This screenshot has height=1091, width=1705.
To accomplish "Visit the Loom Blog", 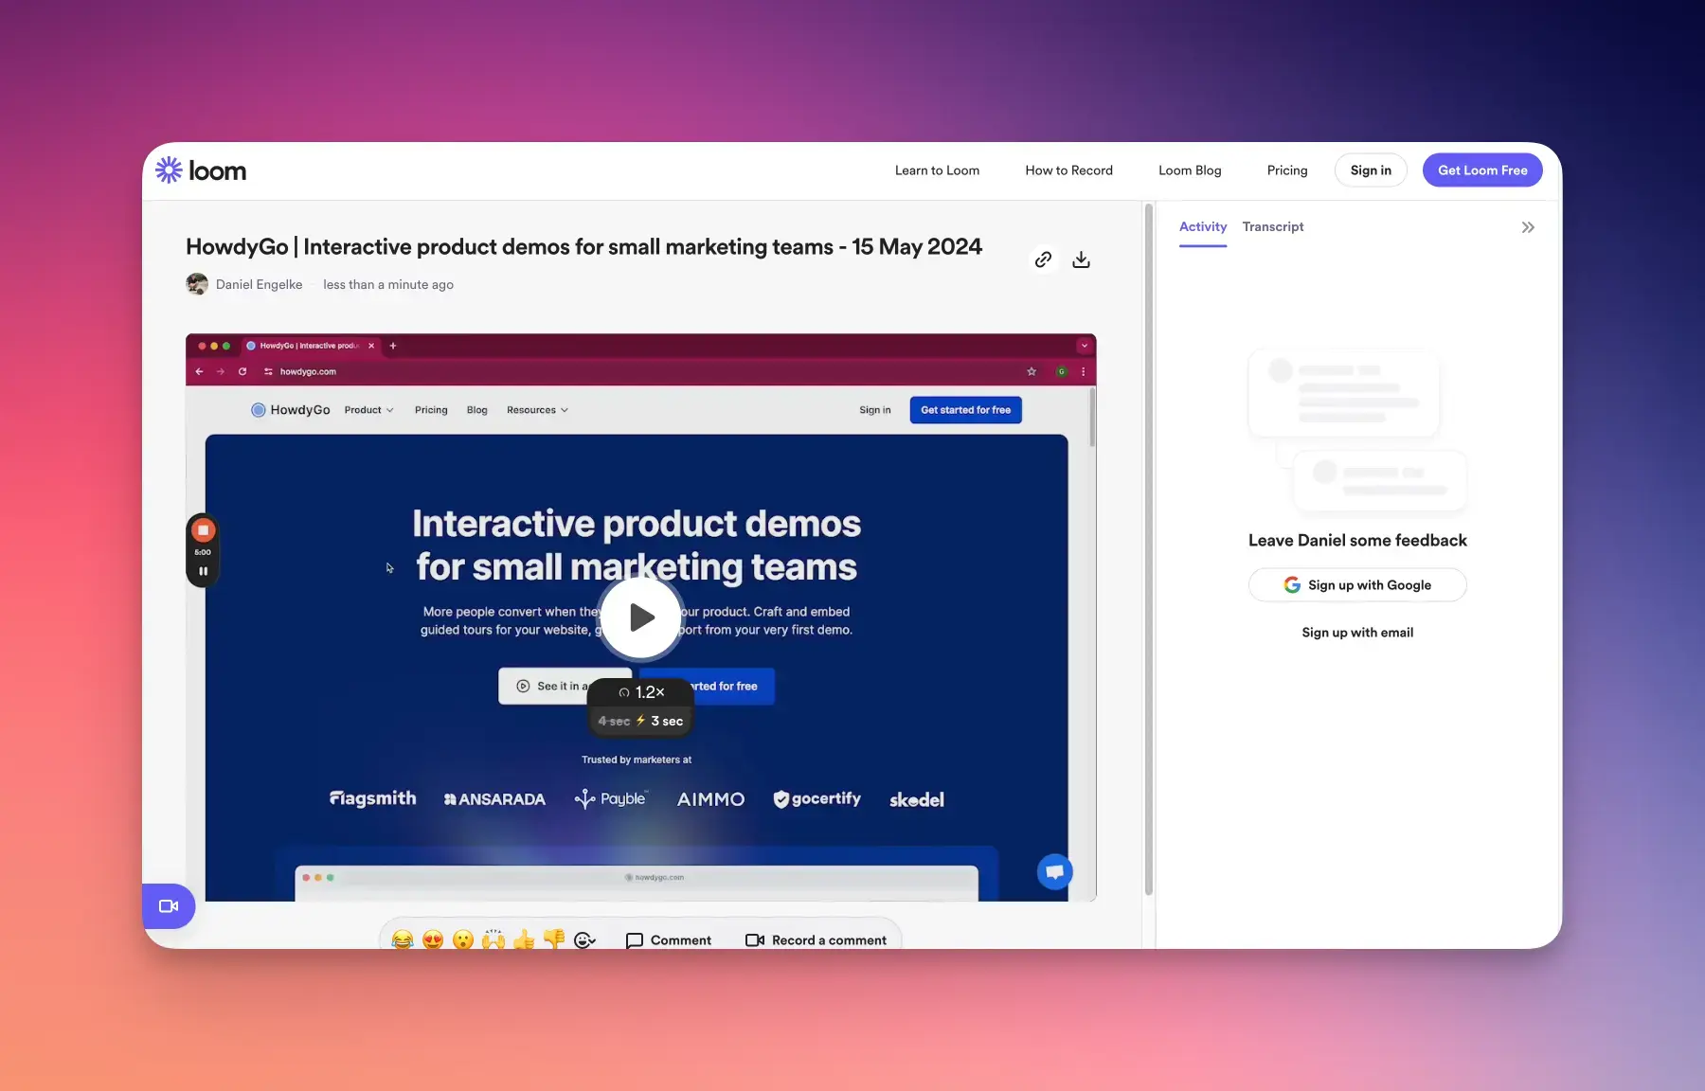I will (1190, 170).
